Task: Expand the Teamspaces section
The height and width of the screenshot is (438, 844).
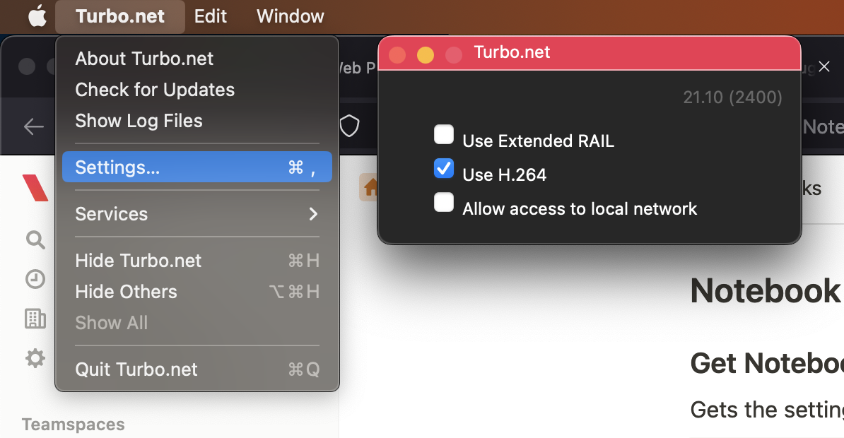Action: 73,424
